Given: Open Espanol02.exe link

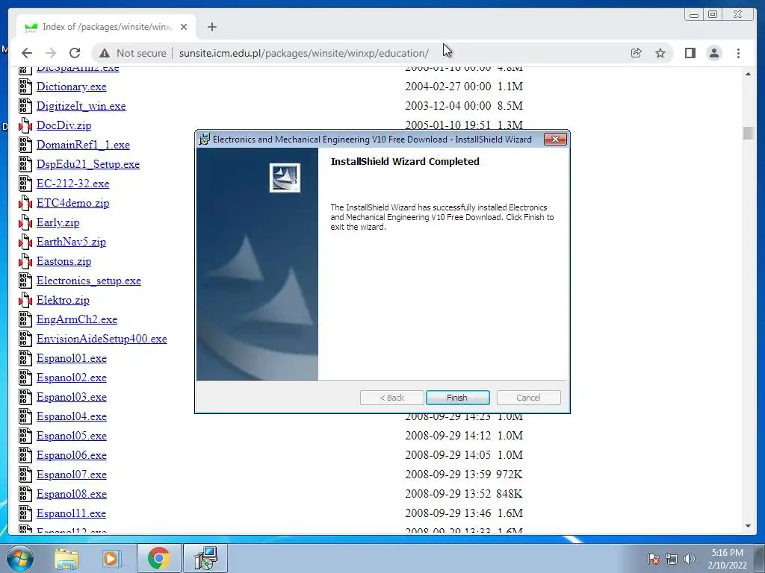Looking at the screenshot, I should pos(71,378).
